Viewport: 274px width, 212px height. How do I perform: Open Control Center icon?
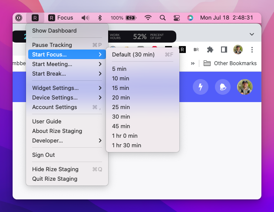pyautogui.click(x=176, y=18)
